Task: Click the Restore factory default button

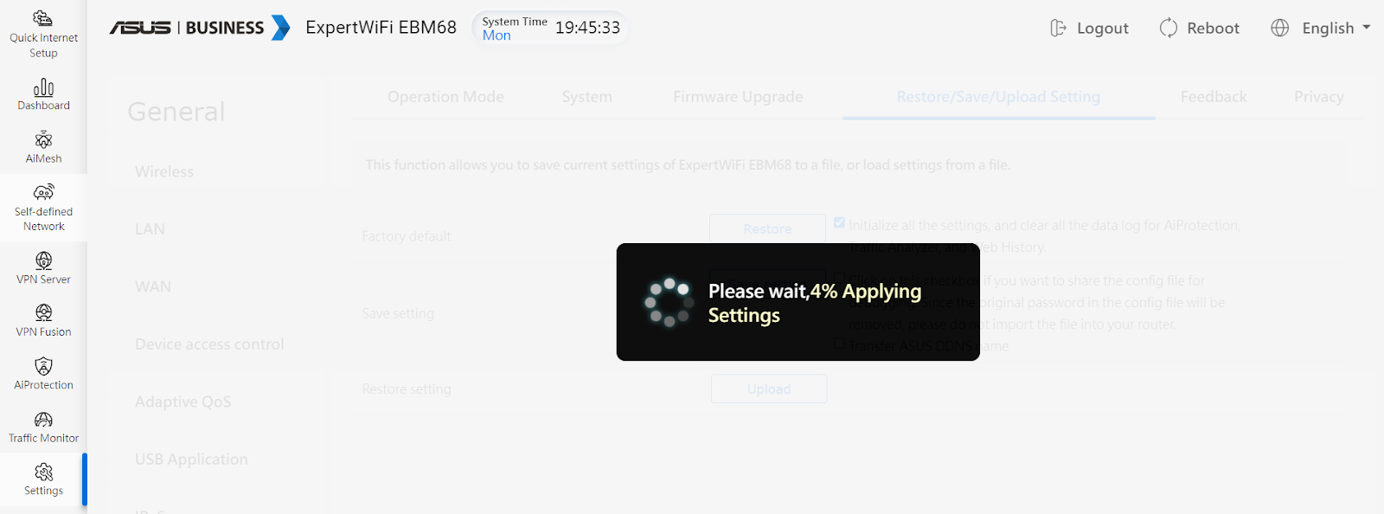Action: click(767, 228)
